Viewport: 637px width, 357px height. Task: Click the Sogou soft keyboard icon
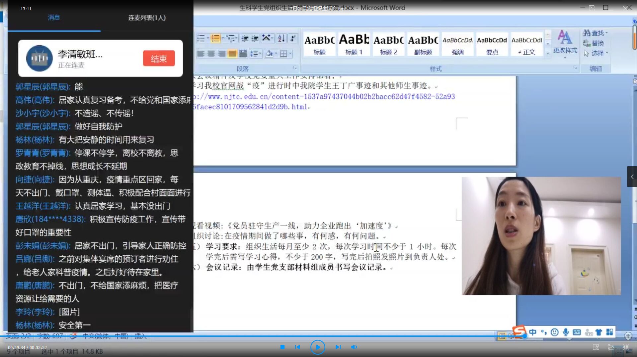(577, 332)
